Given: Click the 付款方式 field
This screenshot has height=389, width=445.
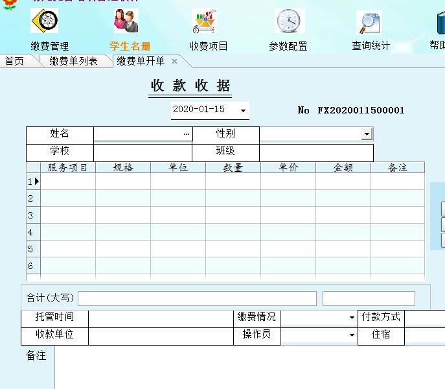Looking at the screenshot, I should [x=425, y=319].
